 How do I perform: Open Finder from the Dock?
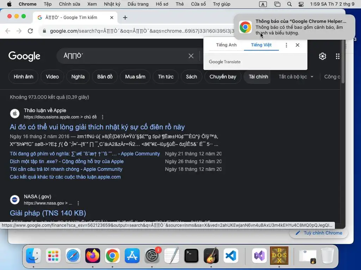pyautogui.click(x=33, y=256)
